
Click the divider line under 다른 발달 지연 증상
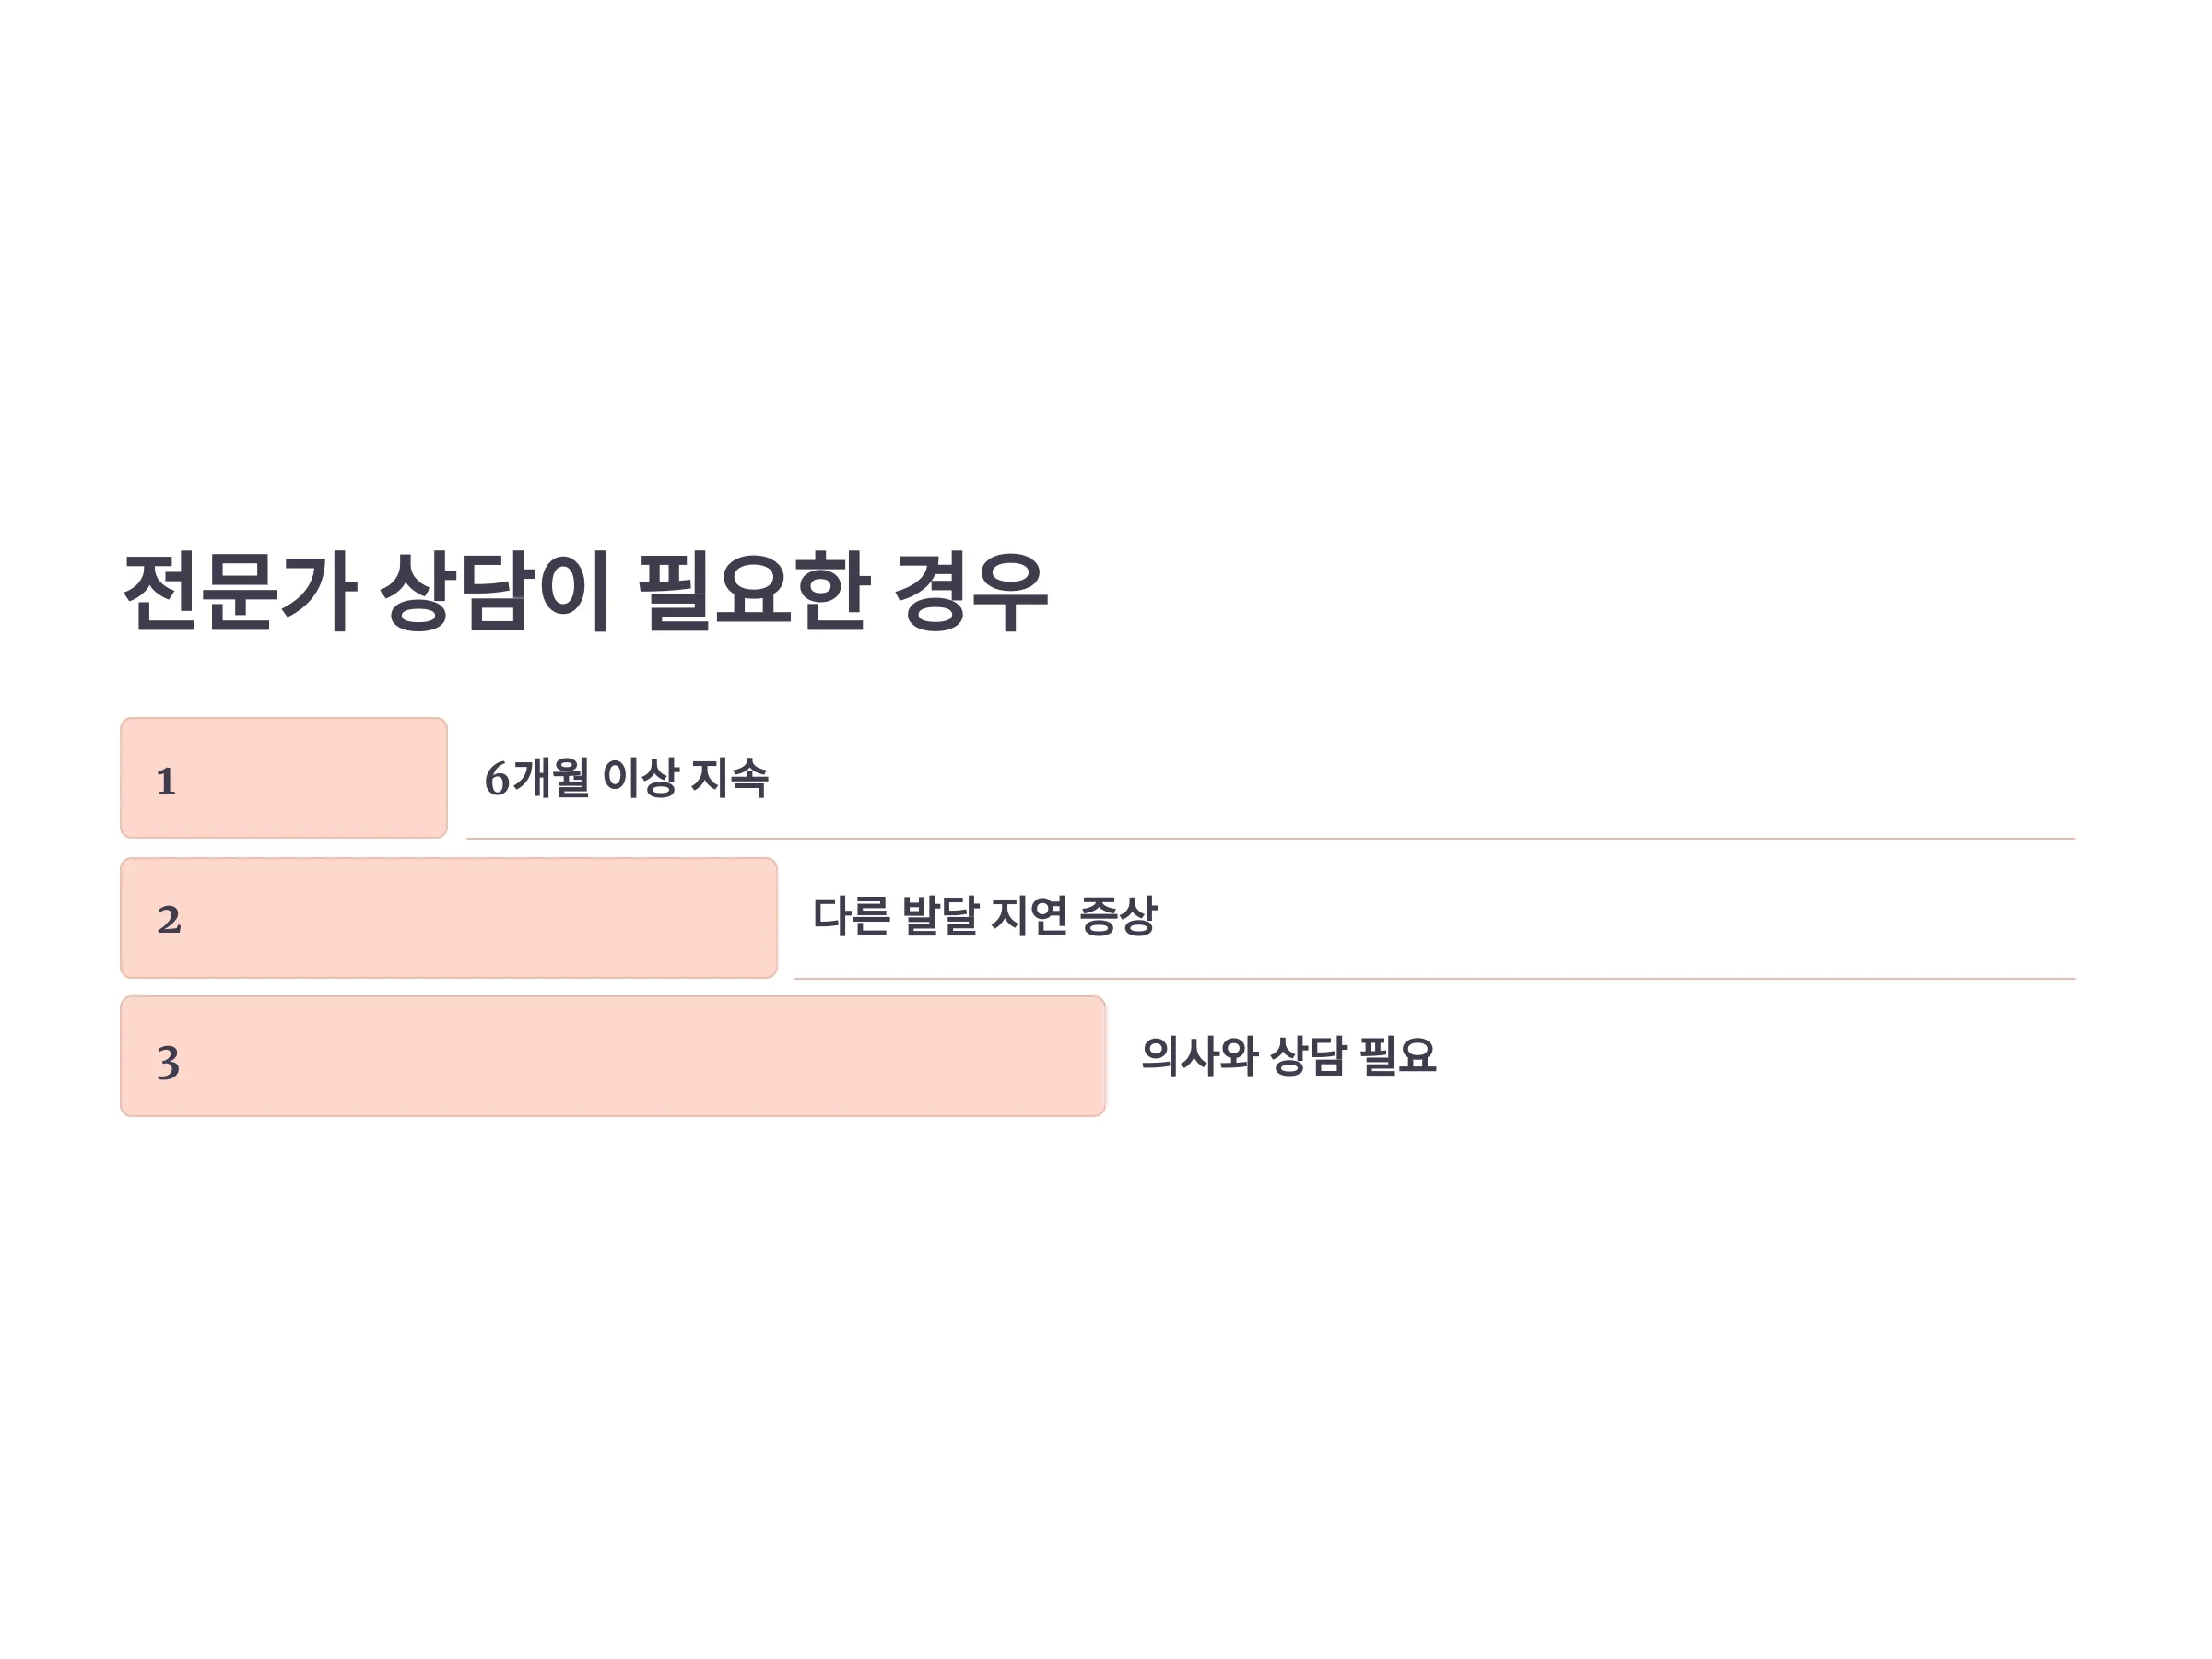[1434, 978]
